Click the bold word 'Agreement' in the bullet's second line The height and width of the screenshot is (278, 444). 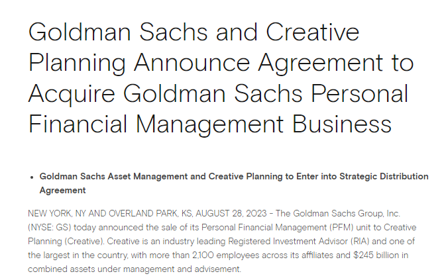[x=62, y=191]
